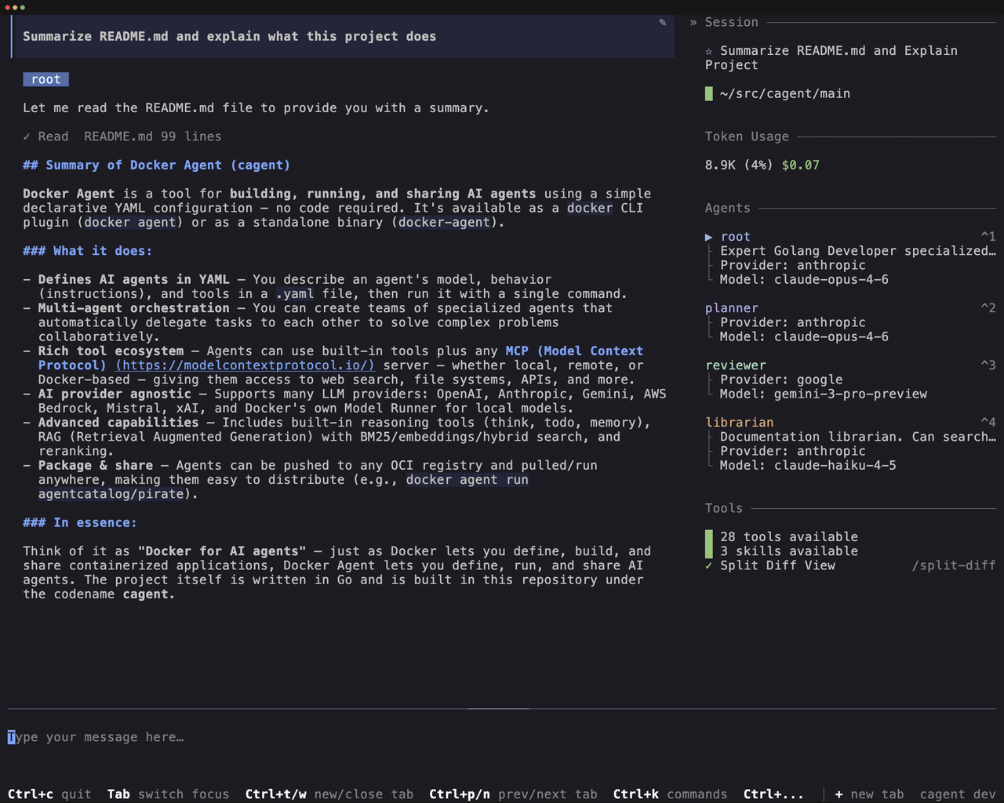Click the session title in the sidebar
The height and width of the screenshot is (803, 1004).
click(x=831, y=58)
